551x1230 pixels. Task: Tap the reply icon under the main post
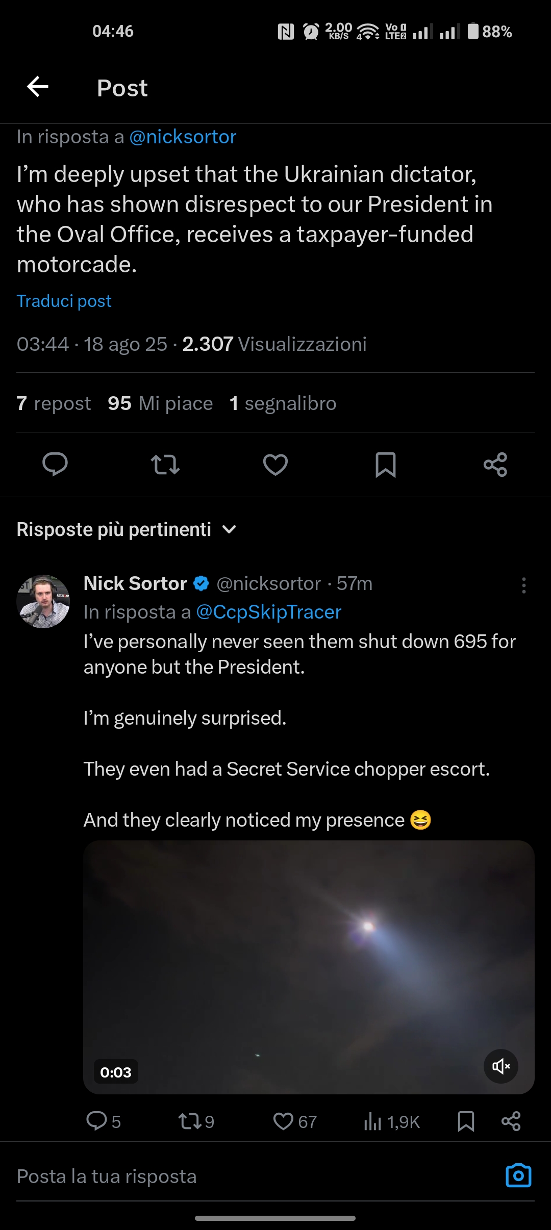(55, 464)
